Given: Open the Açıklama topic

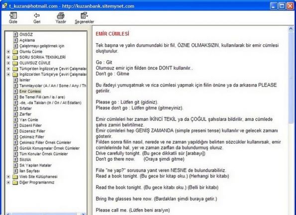Looking at the screenshot, I should pyautogui.click(x=27, y=40).
